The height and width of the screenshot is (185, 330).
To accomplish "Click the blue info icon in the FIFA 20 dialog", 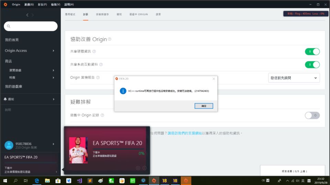I will click(123, 91).
